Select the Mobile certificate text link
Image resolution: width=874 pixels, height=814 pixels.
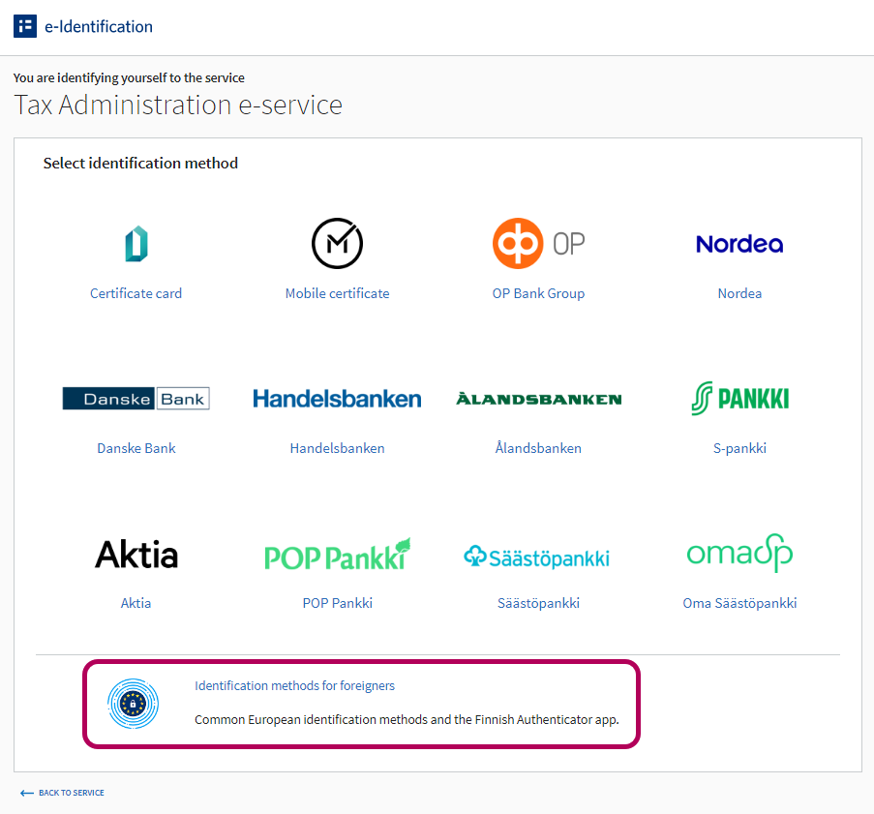337,293
